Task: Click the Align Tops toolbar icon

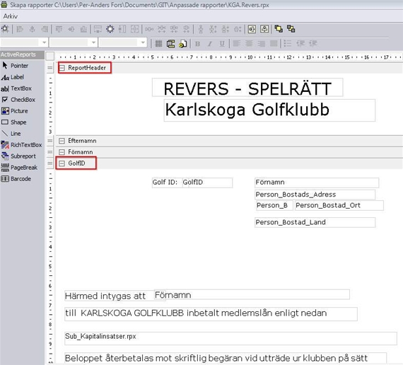Action: click(x=59, y=29)
